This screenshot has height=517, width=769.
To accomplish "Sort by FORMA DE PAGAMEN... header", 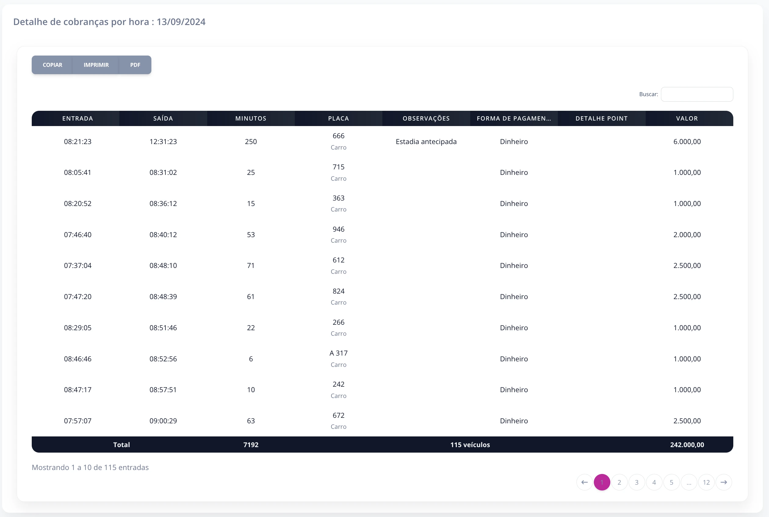I will (x=514, y=118).
